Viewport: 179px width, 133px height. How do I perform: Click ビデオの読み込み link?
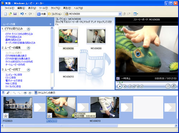pos(14,37)
